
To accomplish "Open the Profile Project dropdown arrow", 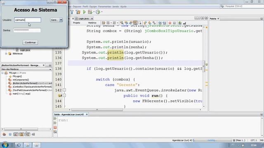I will (102, 12).
